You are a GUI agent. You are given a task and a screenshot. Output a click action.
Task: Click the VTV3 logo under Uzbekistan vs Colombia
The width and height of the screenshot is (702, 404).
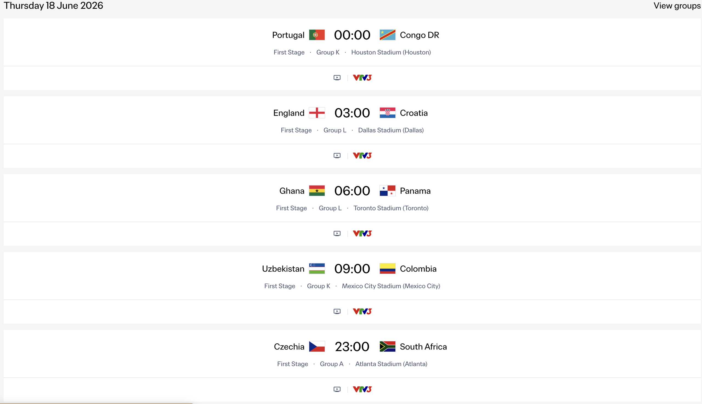[x=362, y=311]
